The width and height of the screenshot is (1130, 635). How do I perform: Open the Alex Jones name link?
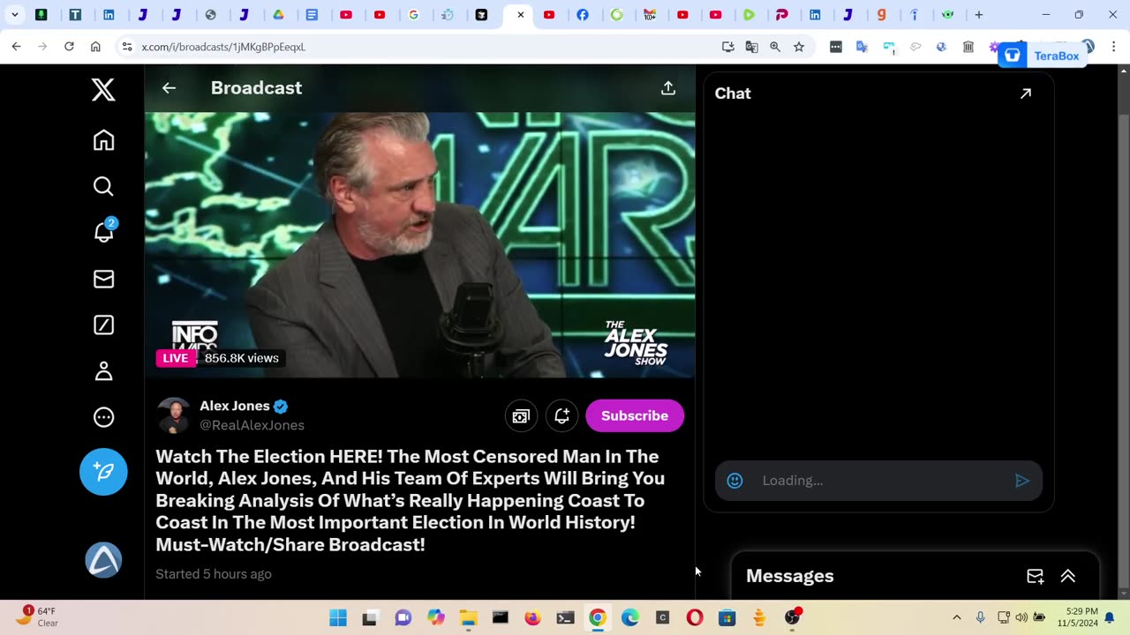(x=235, y=406)
